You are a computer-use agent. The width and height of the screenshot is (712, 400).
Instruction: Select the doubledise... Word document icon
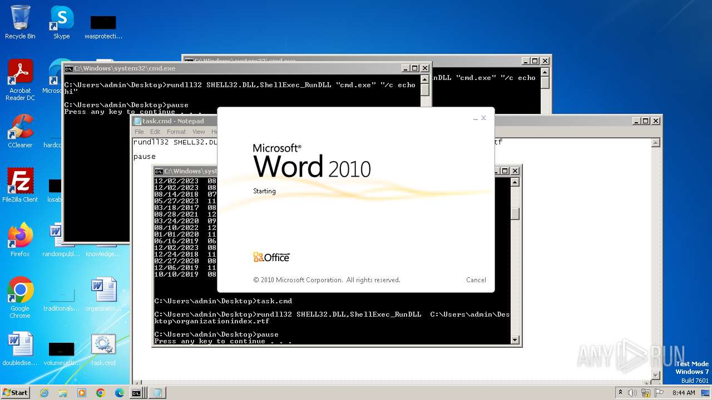pyautogui.click(x=20, y=349)
